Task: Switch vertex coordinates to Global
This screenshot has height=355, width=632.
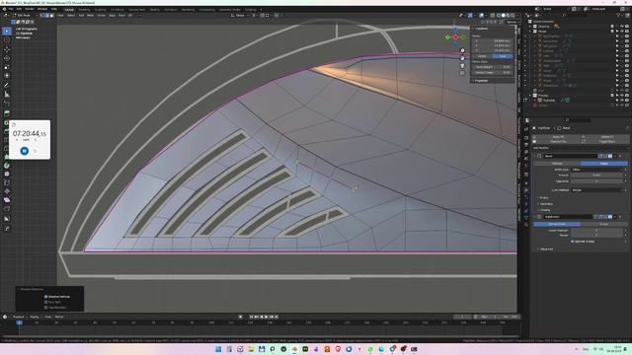Action: click(481, 56)
